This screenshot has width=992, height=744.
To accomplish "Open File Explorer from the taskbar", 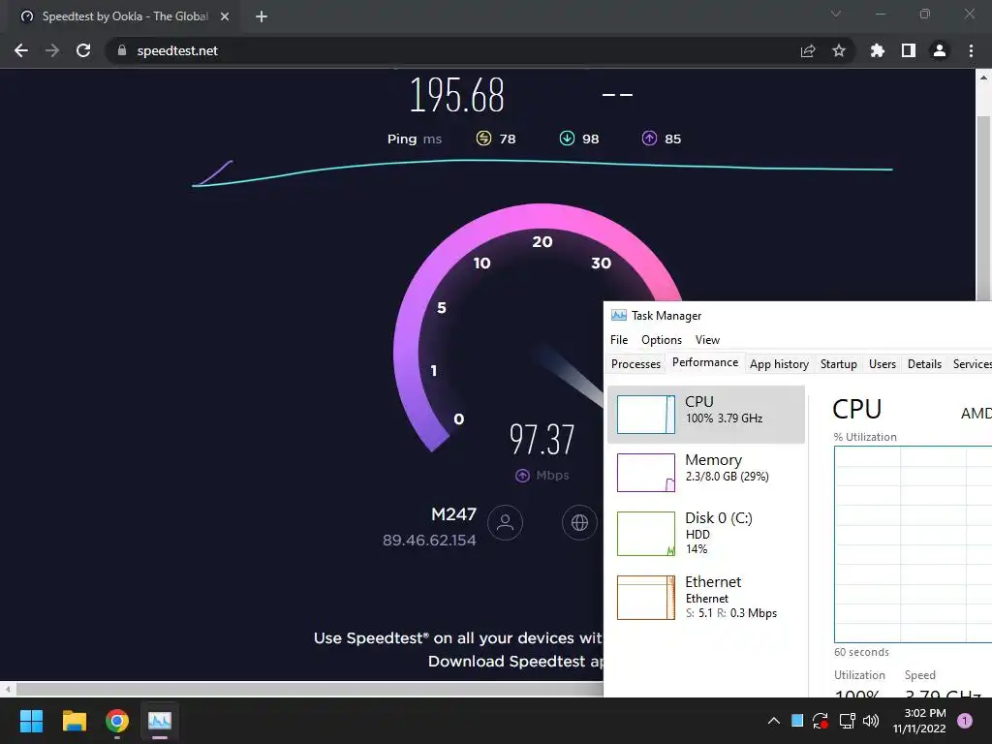I will 74,721.
